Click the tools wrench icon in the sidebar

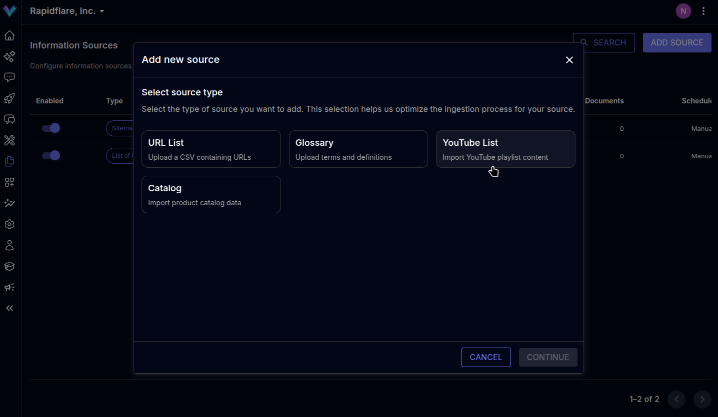tap(9, 140)
